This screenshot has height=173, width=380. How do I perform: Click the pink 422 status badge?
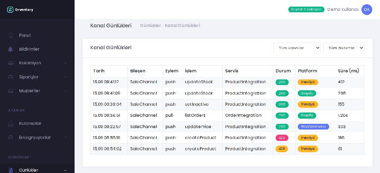click(x=282, y=138)
